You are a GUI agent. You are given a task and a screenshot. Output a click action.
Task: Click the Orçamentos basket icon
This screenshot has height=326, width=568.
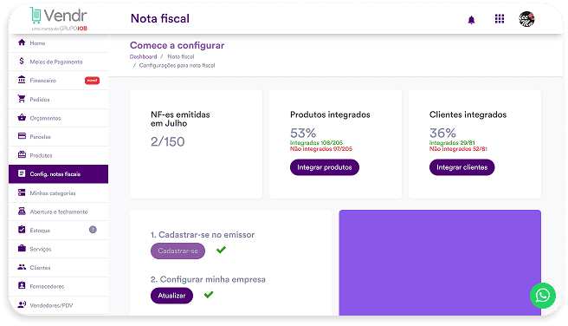(22, 118)
